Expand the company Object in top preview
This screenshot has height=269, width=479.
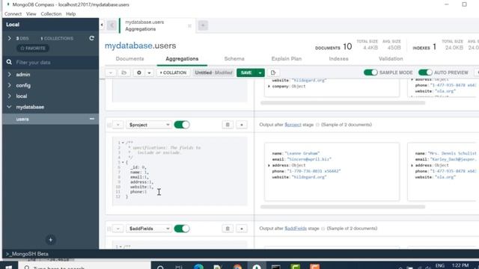coord(269,87)
